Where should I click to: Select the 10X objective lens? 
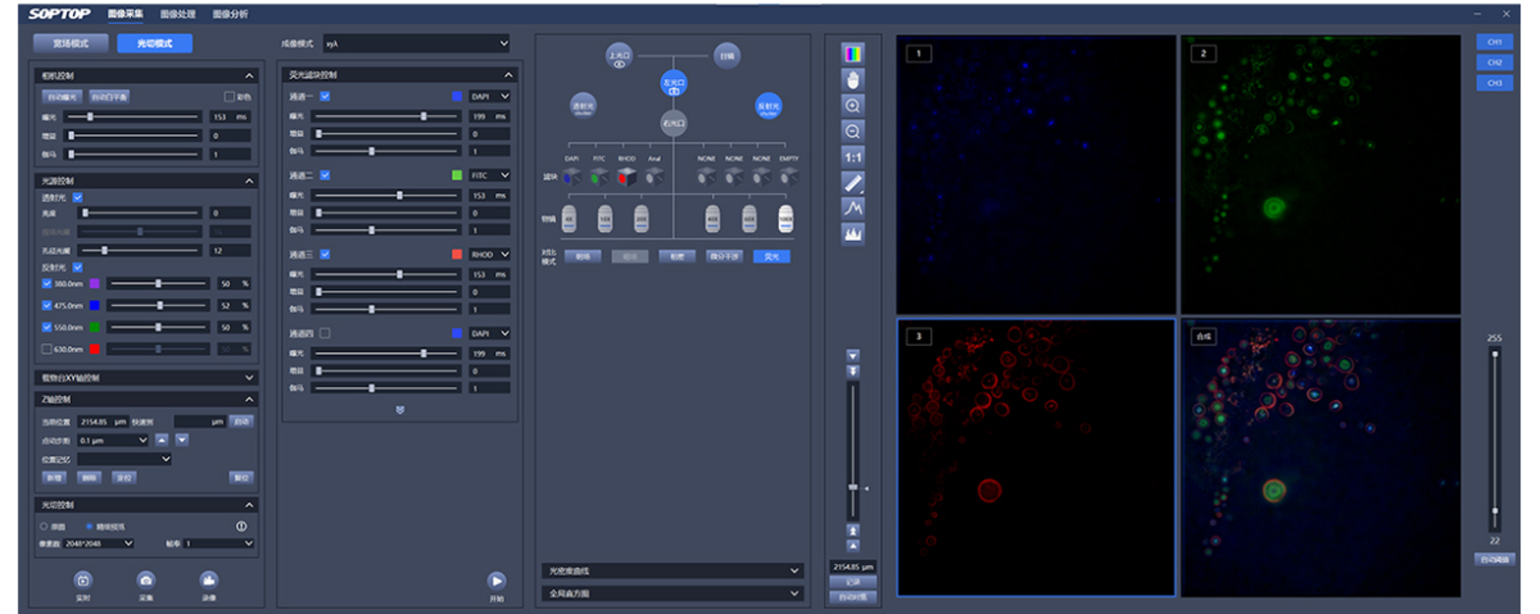(605, 219)
